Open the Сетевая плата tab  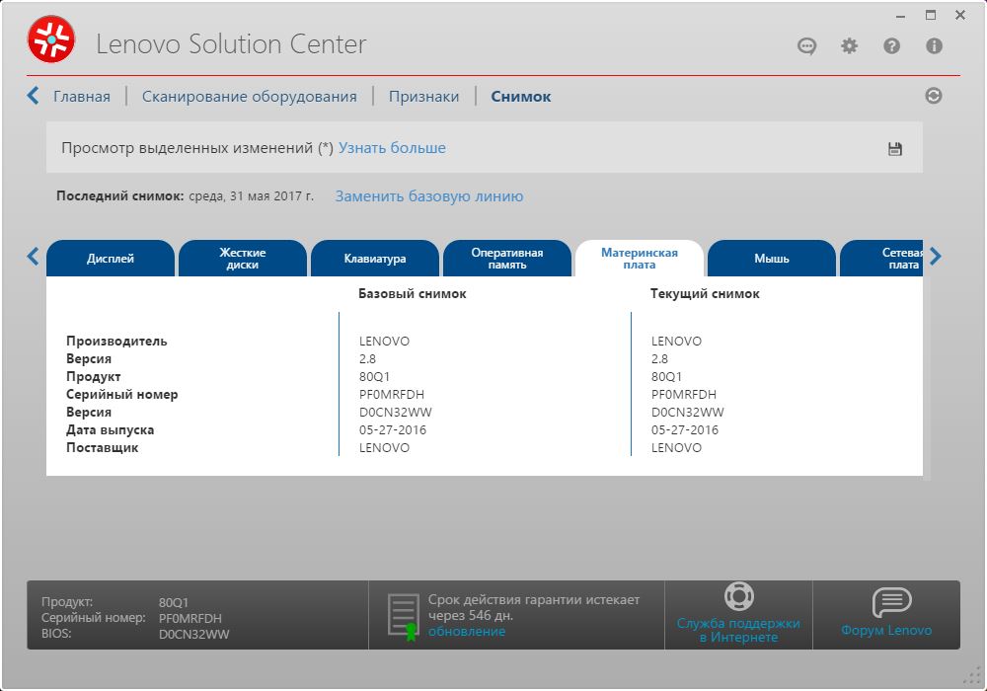pyautogui.click(x=881, y=258)
